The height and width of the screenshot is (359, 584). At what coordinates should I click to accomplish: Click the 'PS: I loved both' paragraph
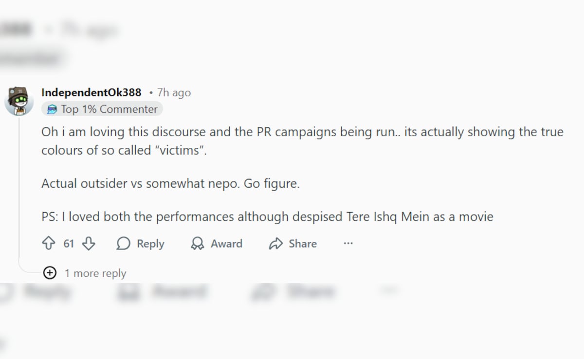(x=267, y=216)
